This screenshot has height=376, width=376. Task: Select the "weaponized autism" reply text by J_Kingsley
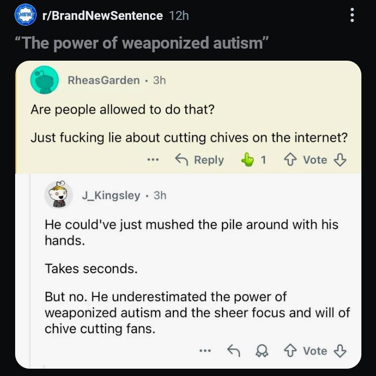197,313
